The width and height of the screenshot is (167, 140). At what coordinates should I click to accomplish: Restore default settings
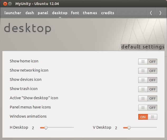143,47
